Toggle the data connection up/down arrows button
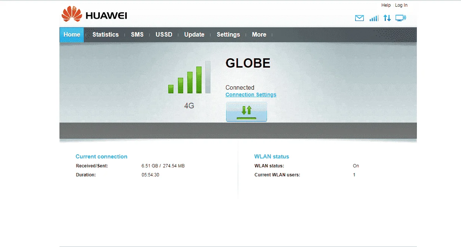Image resolution: width=461 pixels, height=247 pixels. click(x=246, y=112)
